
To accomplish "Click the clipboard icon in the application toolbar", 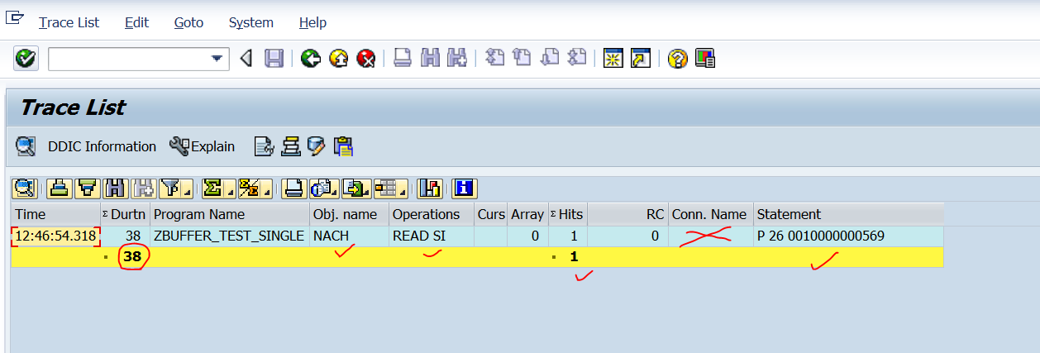I will [x=343, y=147].
